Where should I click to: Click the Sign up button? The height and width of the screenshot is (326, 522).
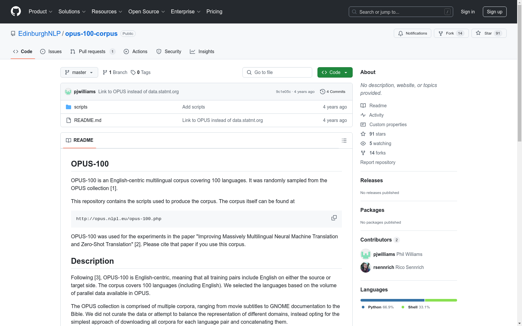pos(495,12)
